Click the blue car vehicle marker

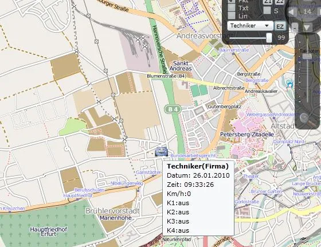161,152
